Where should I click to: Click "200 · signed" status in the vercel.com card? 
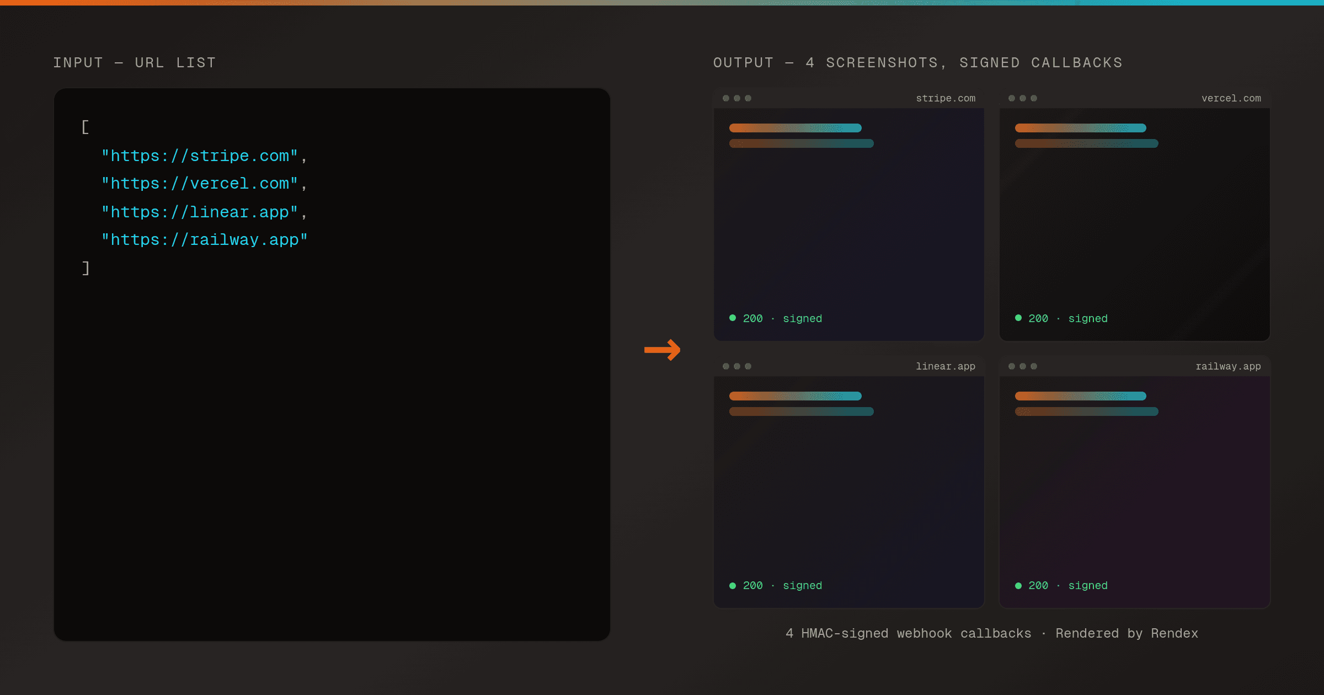(x=1068, y=318)
